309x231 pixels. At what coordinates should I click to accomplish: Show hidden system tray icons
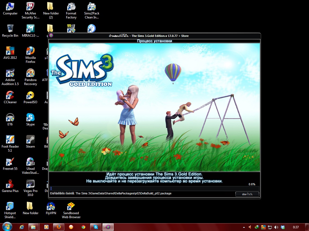click(244, 227)
